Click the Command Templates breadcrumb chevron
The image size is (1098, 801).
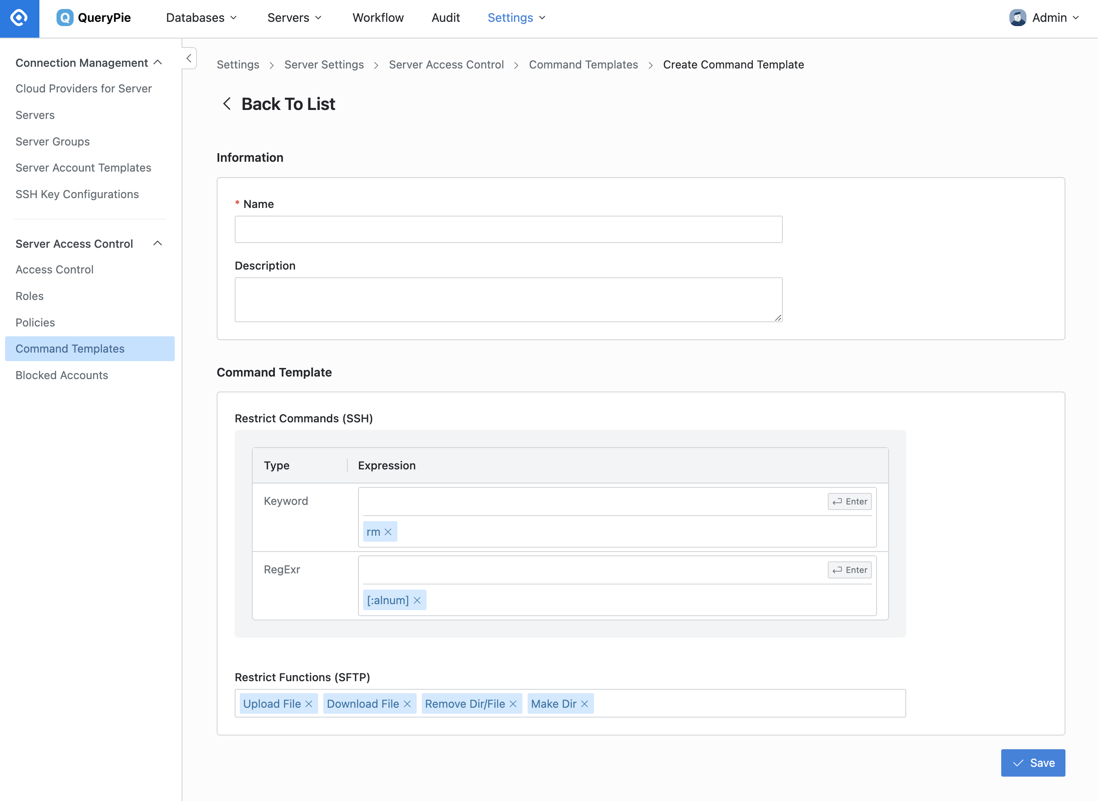point(650,65)
